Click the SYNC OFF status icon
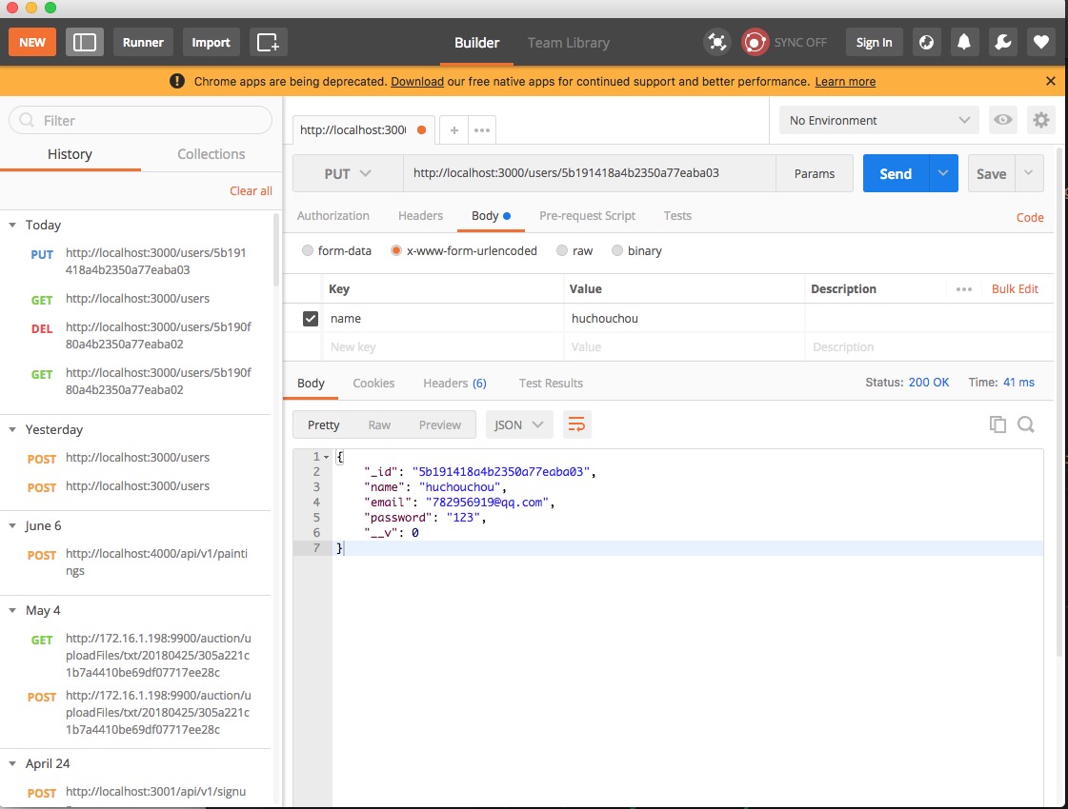The width and height of the screenshot is (1068, 809). (x=755, y=42)
